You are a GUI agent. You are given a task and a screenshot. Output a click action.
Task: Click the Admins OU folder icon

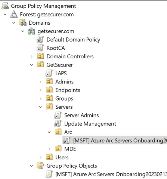point(49,81)
